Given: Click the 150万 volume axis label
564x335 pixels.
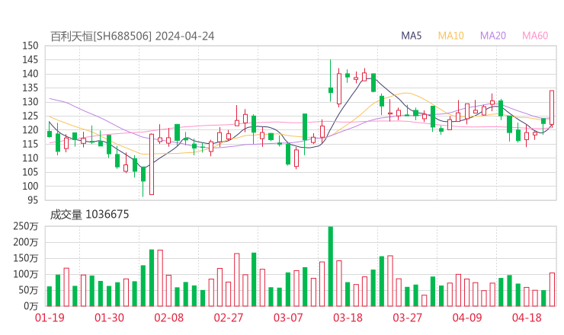Looking at the screenshot, I should [26, 258].
